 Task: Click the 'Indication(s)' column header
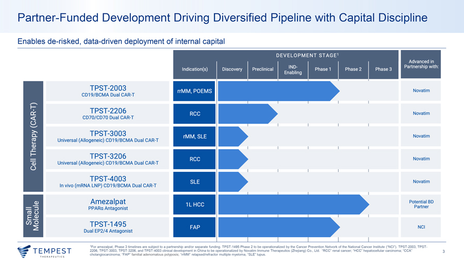click(x=195, y=69)
